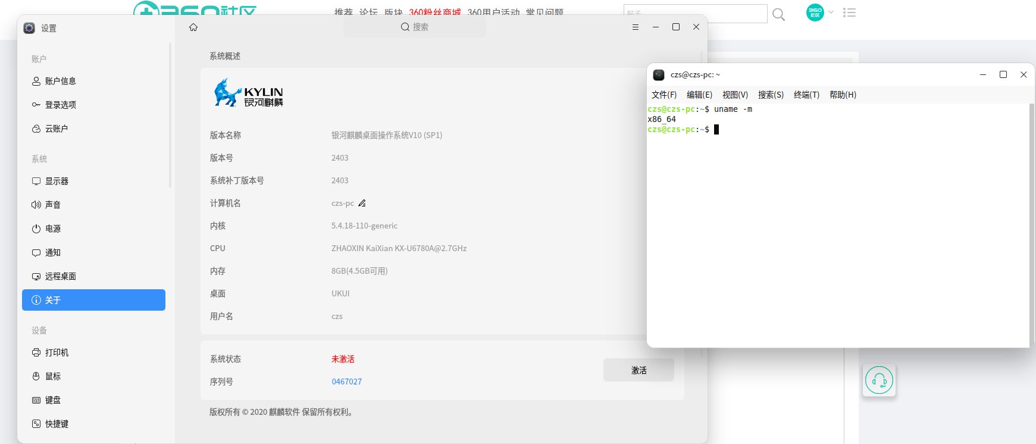Expand the arrow beside the 360 avatar
Viewport: 1036px width, 444px height.
pyautogui.click(x=831, y=12)
